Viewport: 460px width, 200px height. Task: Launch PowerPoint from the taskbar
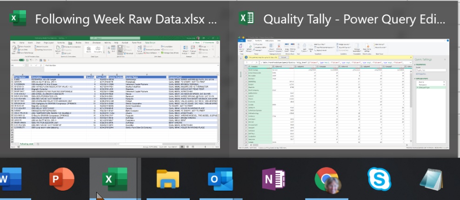click(61, 179)
